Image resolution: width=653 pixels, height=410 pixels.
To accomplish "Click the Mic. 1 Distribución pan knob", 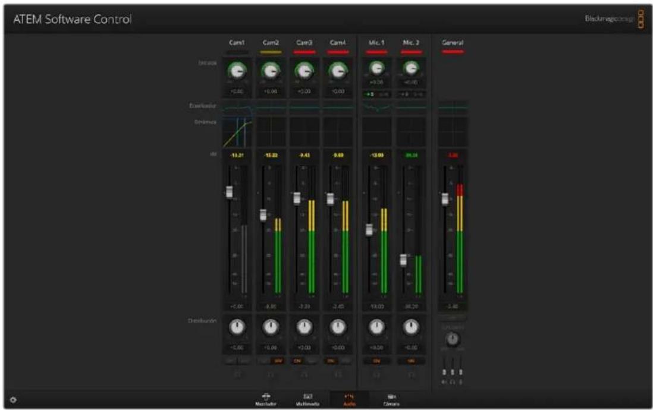I will [x=376, y=327].
